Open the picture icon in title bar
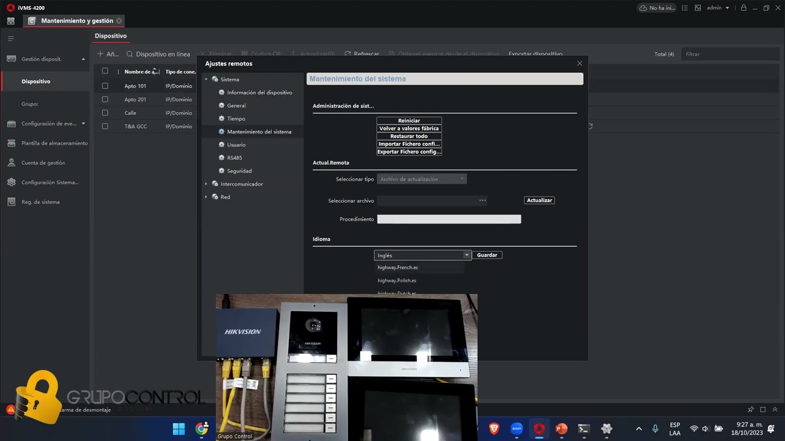 pos(698,8)
